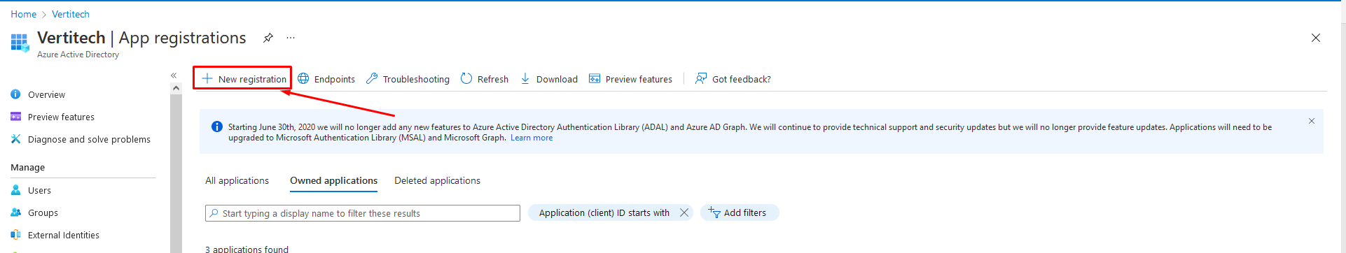Dismiss the ADAL deprecation info banner
The width and height of the screenshot is (1346, 253).
click(1312, 121)
